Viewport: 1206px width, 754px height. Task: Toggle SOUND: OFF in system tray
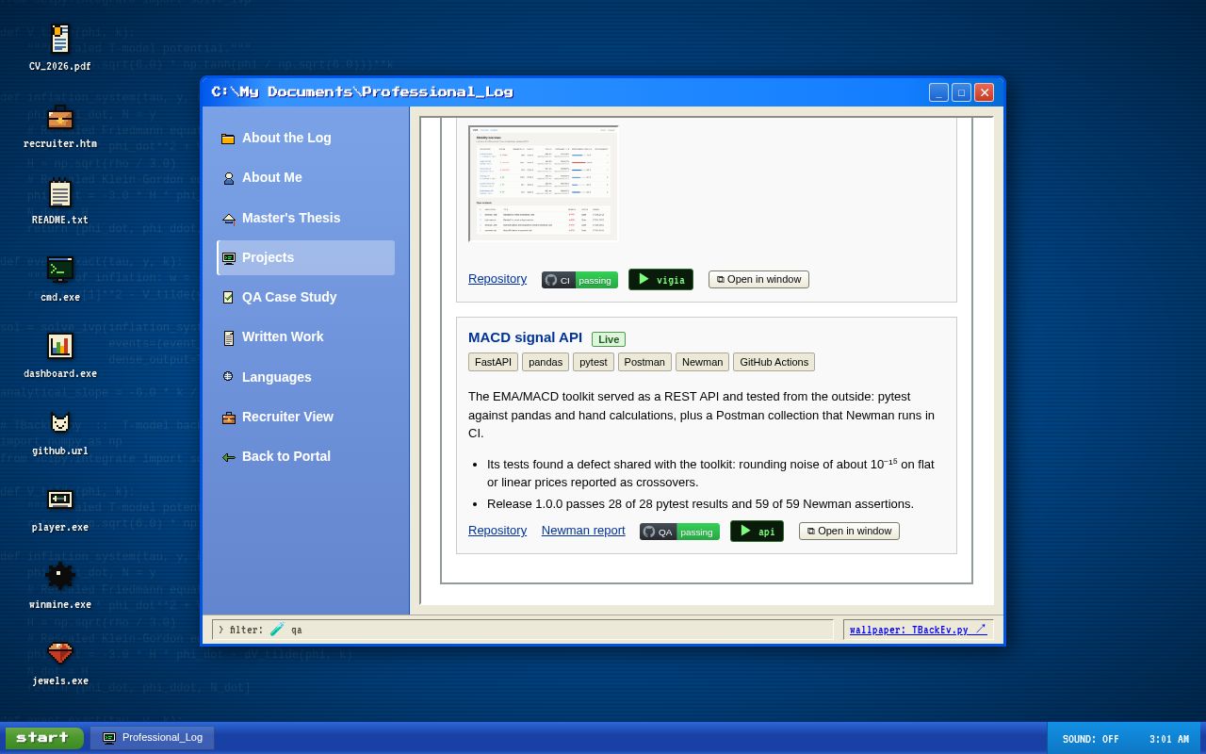click(x=1090, y=739)
